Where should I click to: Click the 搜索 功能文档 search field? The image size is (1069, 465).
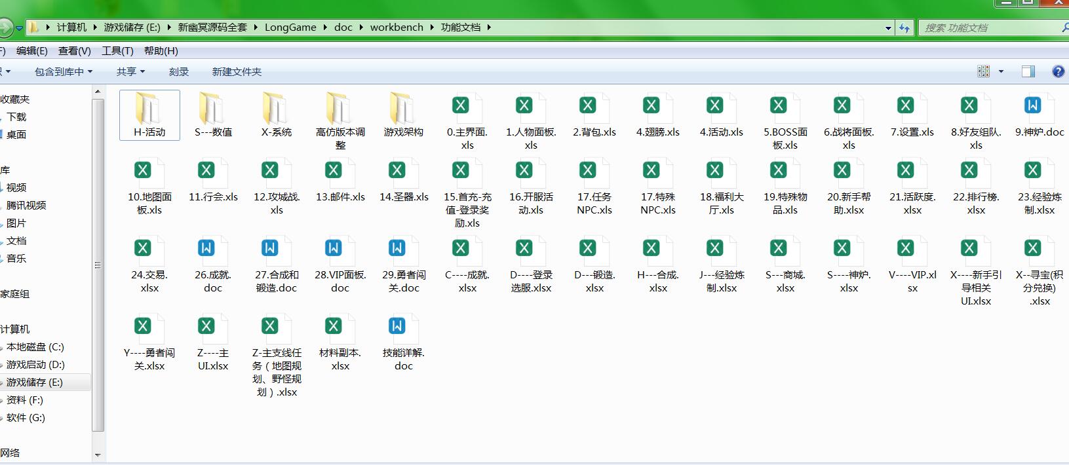pyautogui.click(x=986, y=28)
